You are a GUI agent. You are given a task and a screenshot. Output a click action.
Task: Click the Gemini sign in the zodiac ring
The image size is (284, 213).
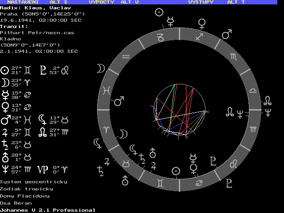tap(161, 183)
